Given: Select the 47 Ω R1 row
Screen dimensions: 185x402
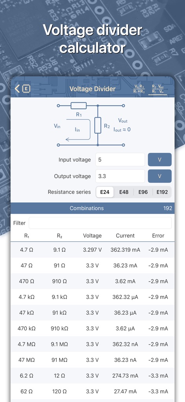Looking at the screenshot, I should point(92,266).
